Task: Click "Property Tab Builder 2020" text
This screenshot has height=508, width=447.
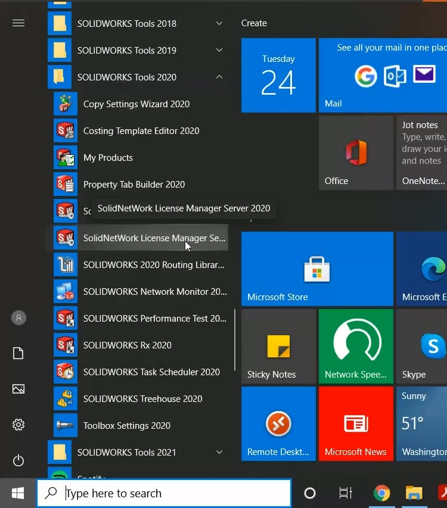Action: [x=134, y=185]
